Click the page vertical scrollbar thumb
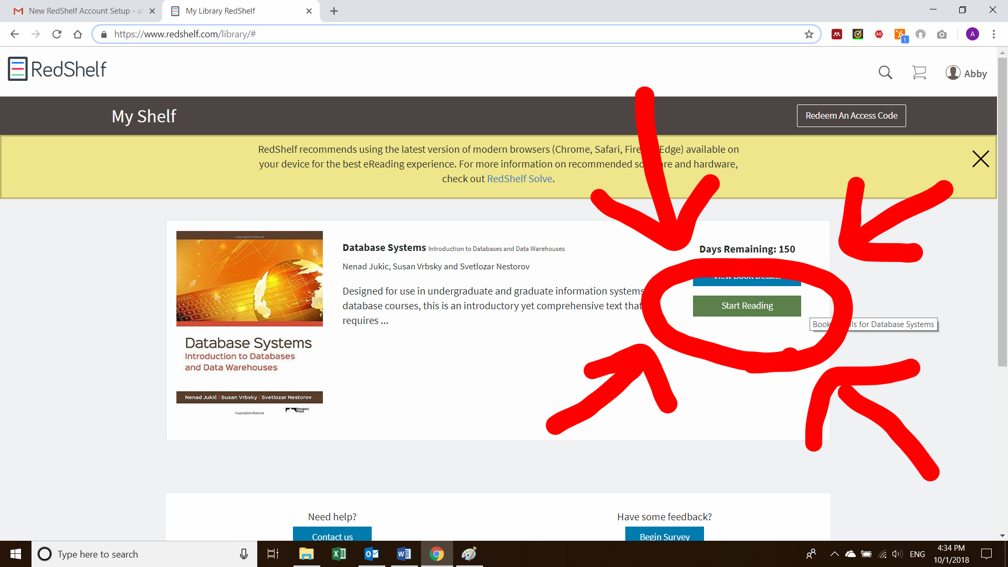This screenshot has height=567, width=1008. click(x=1002, y=212)
